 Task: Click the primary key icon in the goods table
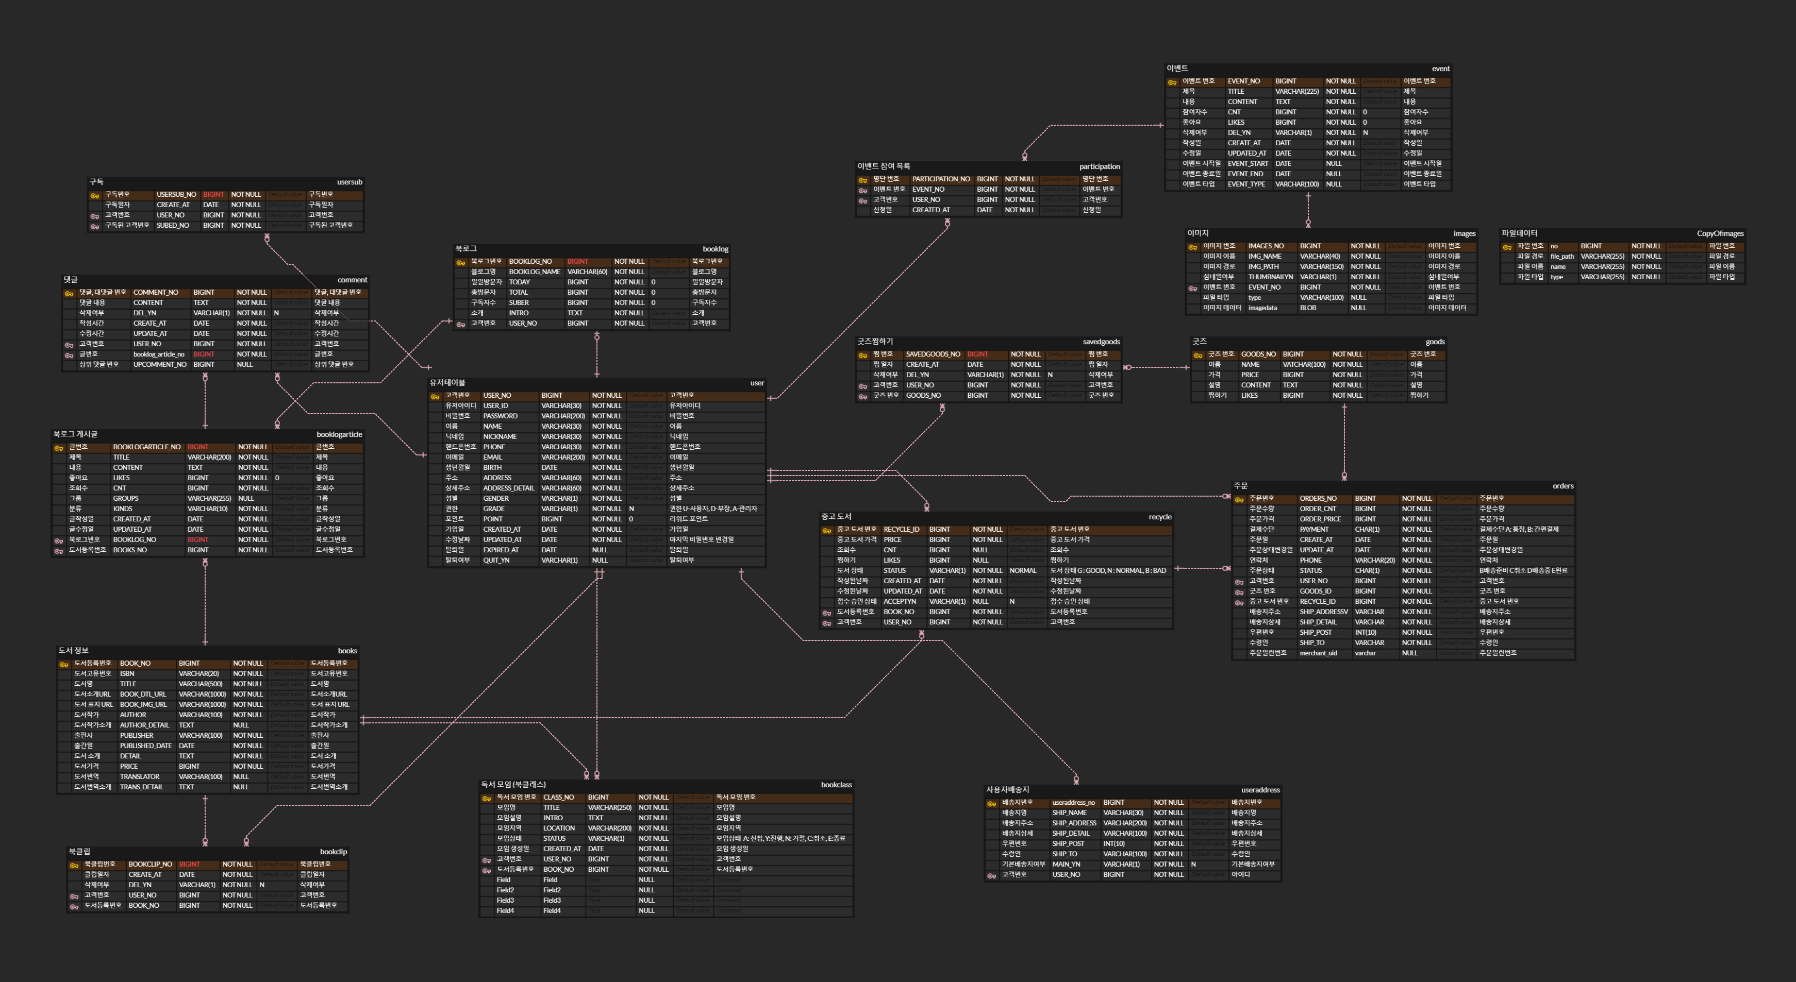point(1198,355)
